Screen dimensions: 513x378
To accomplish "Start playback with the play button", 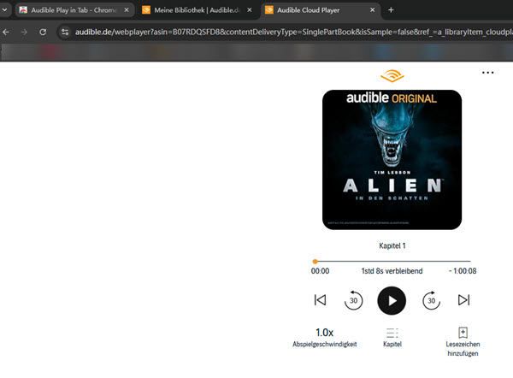I will point(392,300).
